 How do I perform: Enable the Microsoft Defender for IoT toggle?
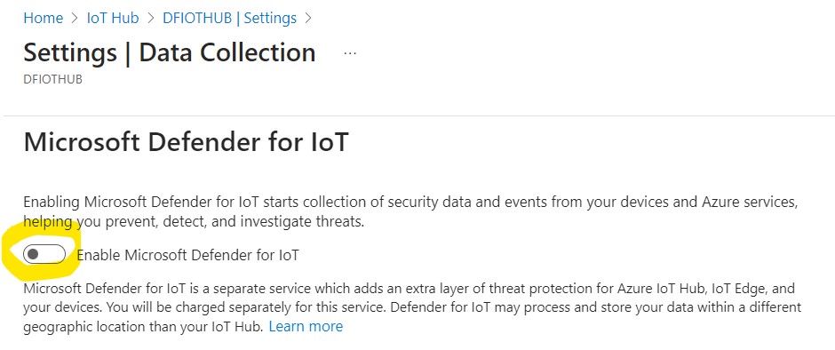[44, 255]
